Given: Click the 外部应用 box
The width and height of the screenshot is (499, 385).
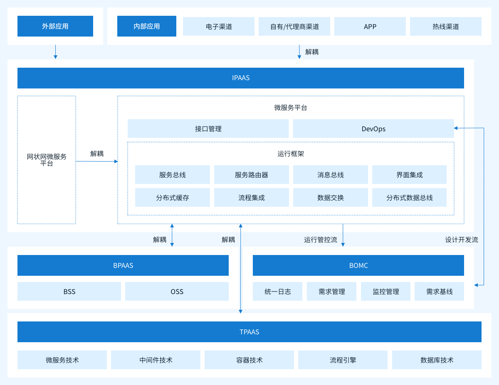Looking at the screenshot, I should tap(55, 26).
